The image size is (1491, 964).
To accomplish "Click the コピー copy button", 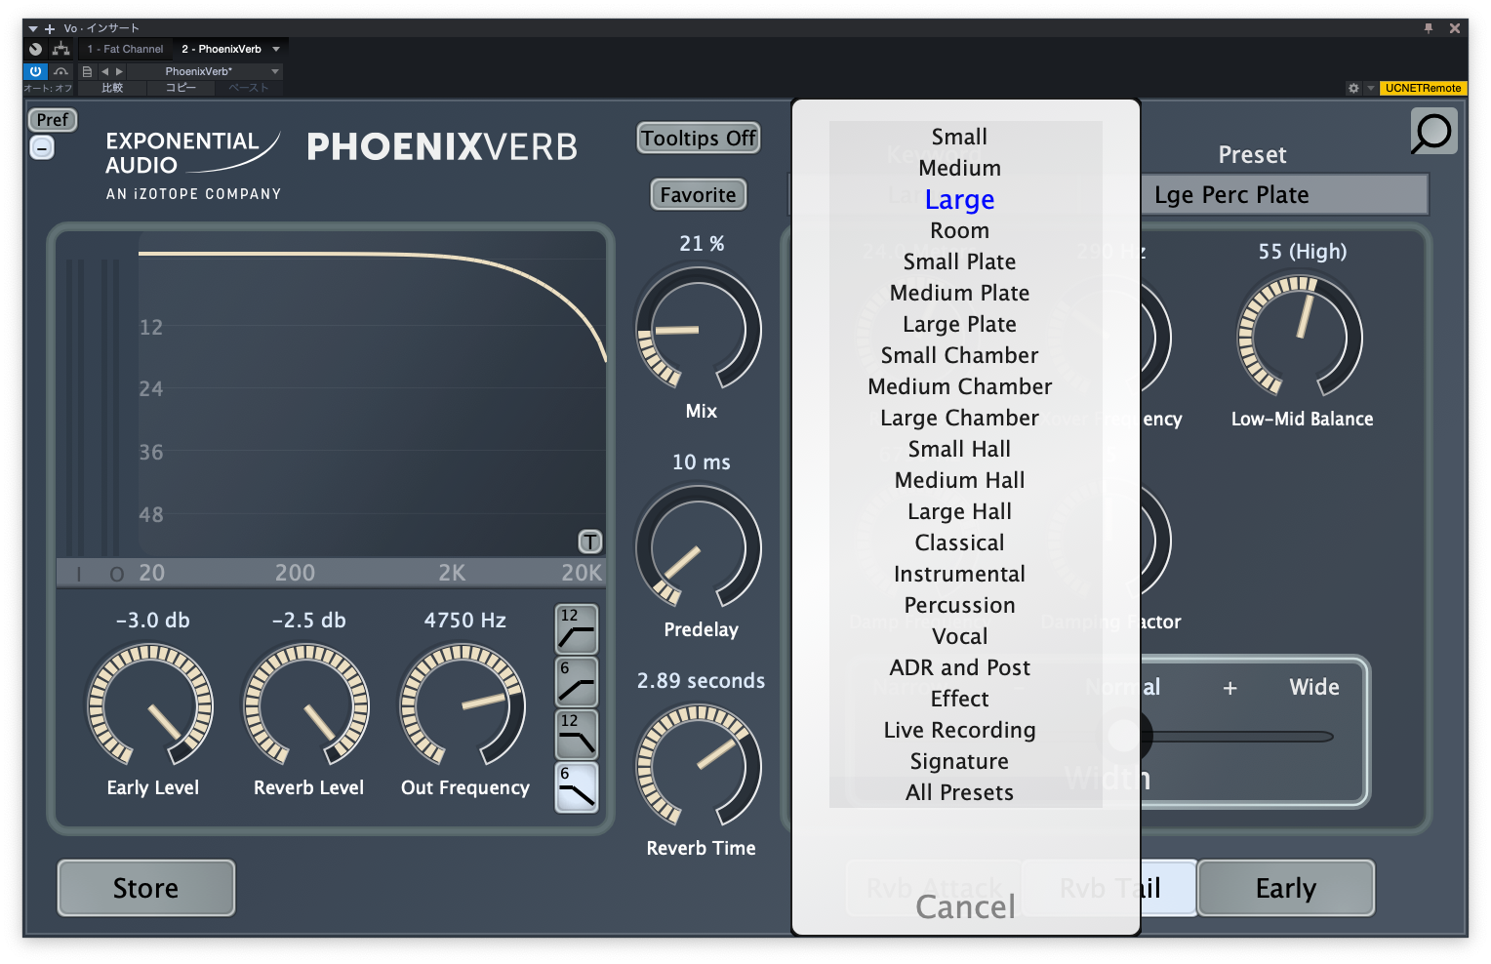I will click(x=181, y=88).
